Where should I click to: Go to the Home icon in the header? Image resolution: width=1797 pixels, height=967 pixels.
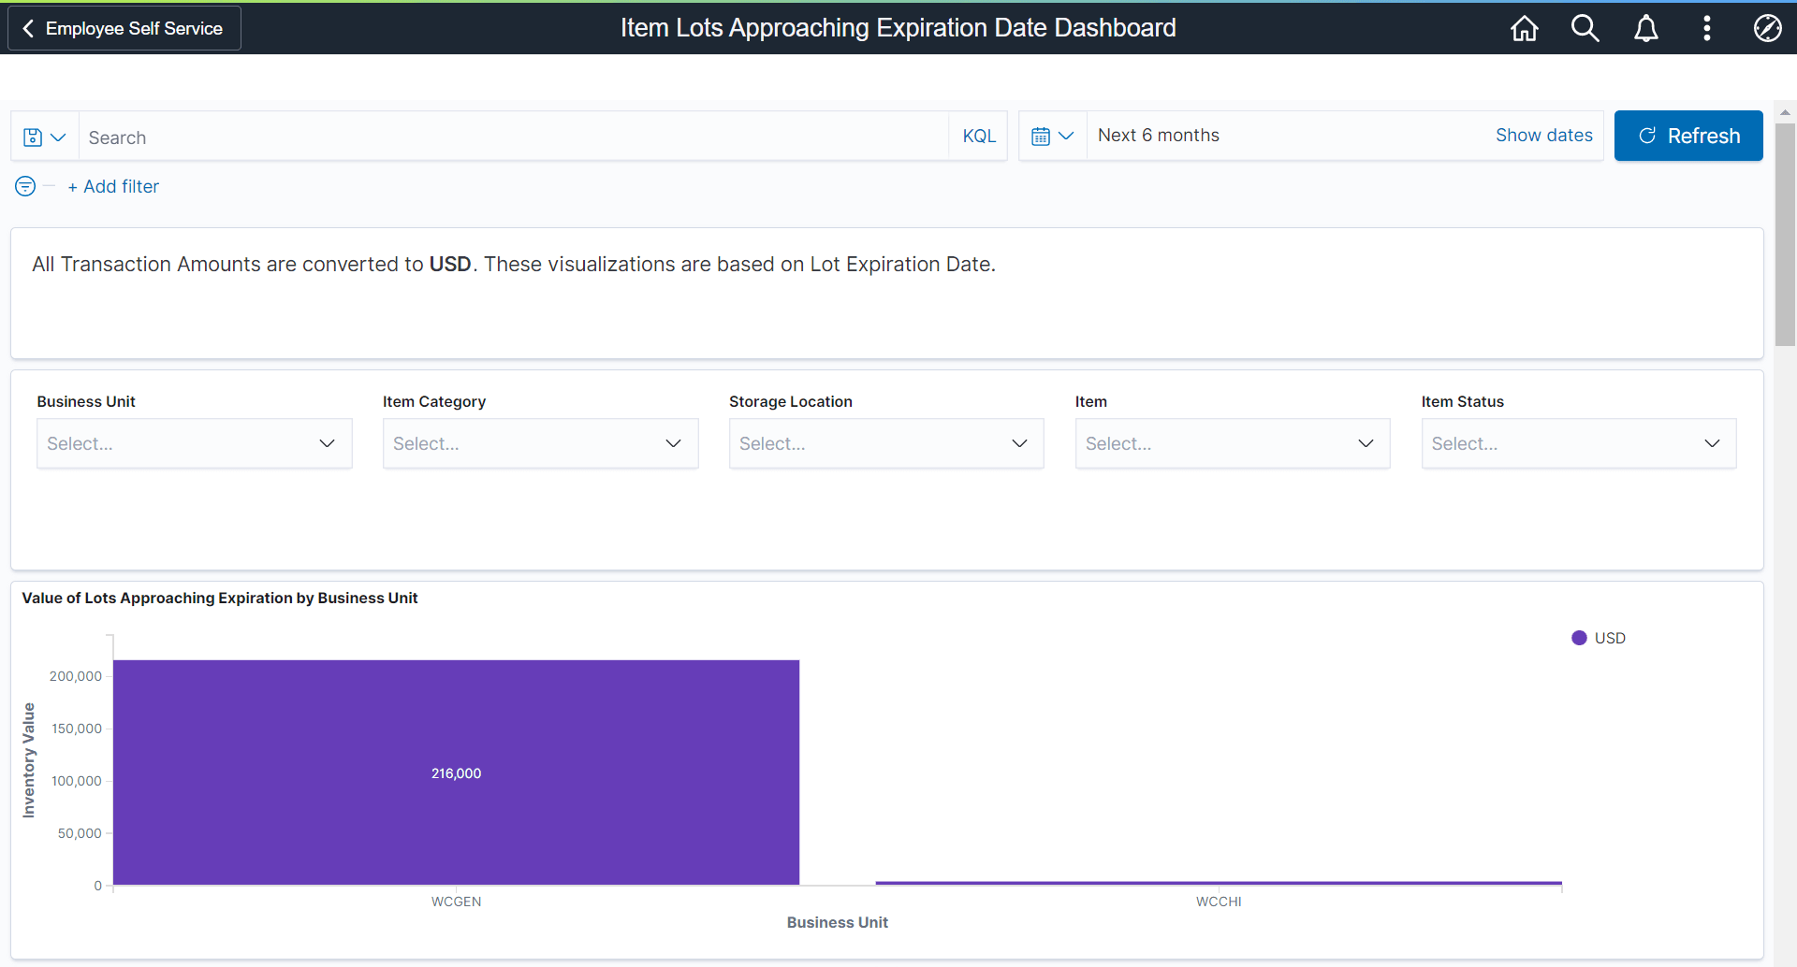[1523, 28]
